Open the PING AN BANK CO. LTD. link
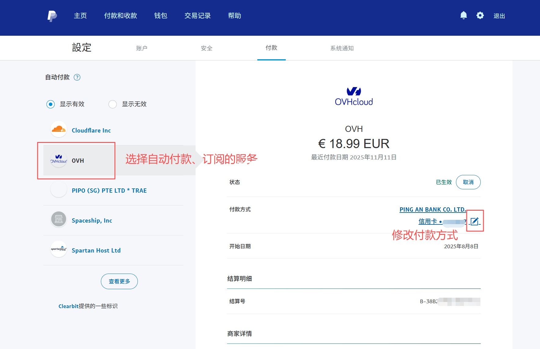540x349 pixels. pyautogui.click(x=432, y=209)
